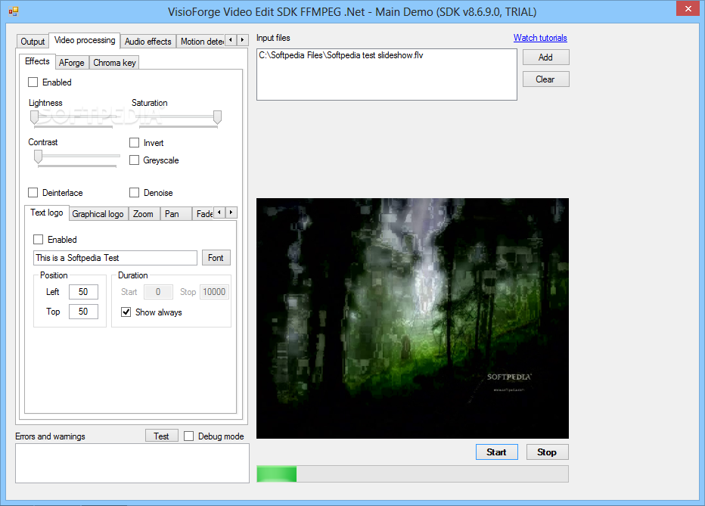The width and height of the screenshot is (705, 506).
Task: Toggle the Greyscale checkbox
Action: pos(134,160)
